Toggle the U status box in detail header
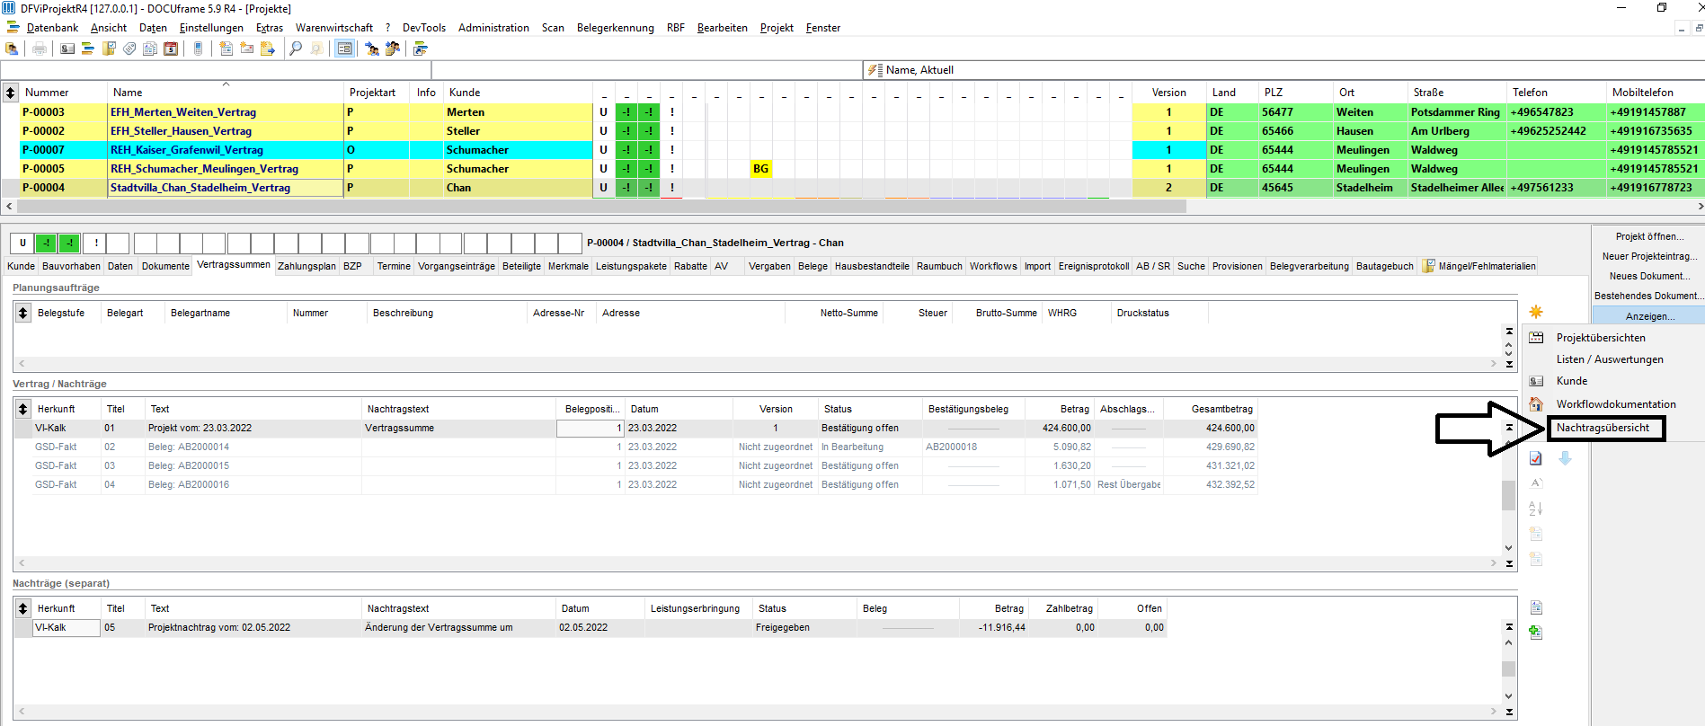The width and height of the screenshot is (1705, 726). tap(22, 243)
